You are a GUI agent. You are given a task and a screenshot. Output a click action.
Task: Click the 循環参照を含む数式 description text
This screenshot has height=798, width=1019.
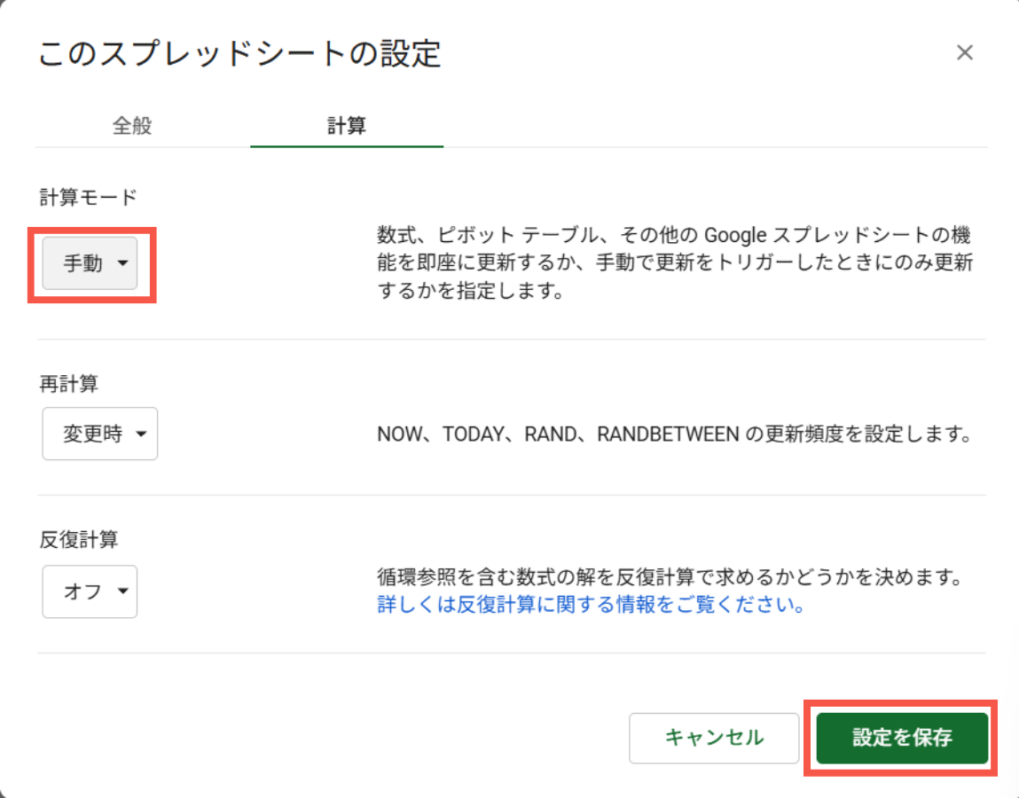pos(670,576)
